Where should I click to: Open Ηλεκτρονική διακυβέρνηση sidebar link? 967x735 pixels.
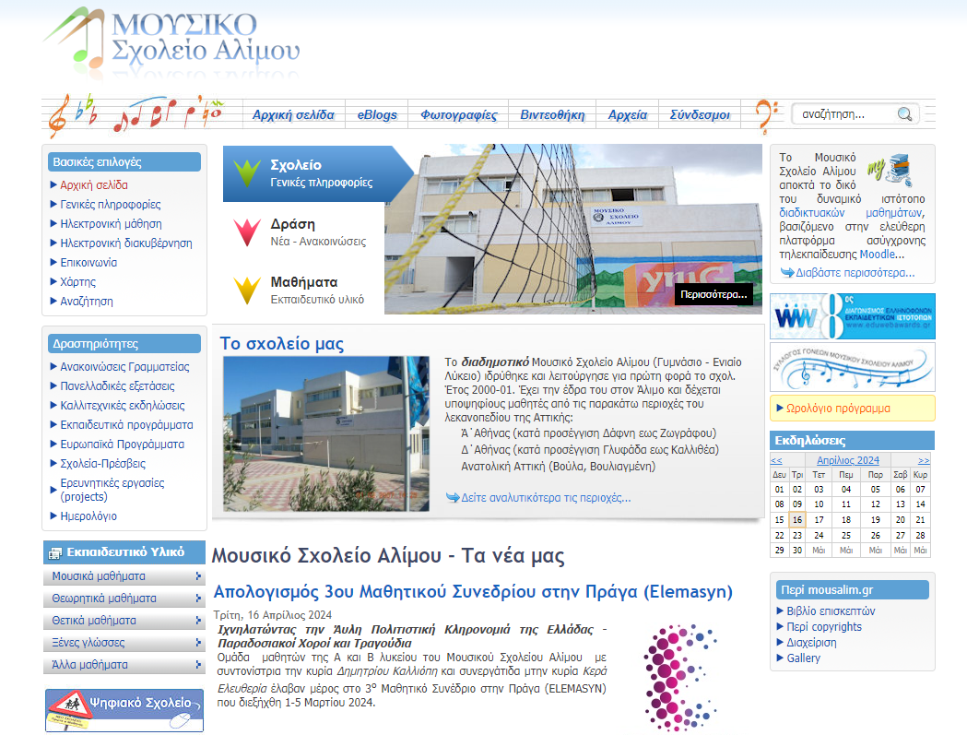coord(125,243)
